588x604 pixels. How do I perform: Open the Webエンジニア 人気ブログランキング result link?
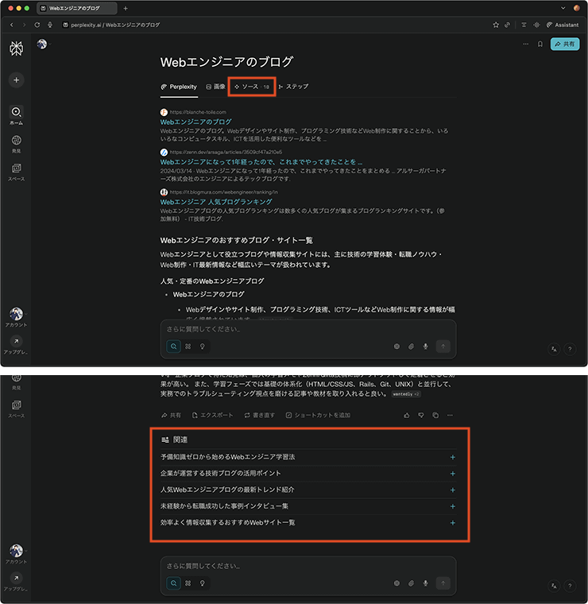(216, 202)
